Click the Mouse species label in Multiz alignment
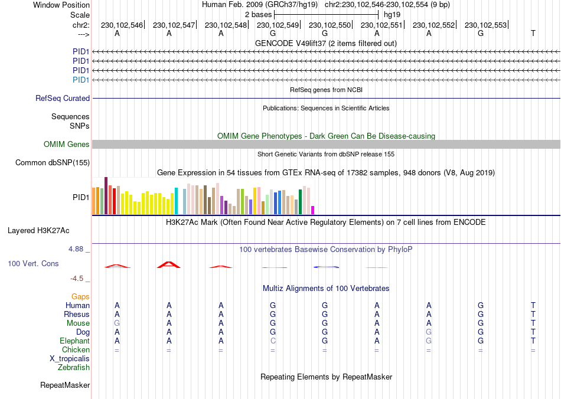This screenshot has width=561, height=399. click(78, 323)
